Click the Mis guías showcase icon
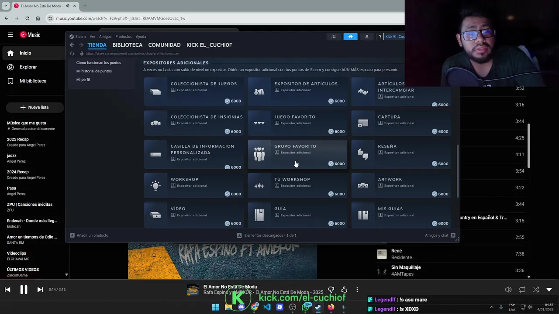 click(363, 215)
